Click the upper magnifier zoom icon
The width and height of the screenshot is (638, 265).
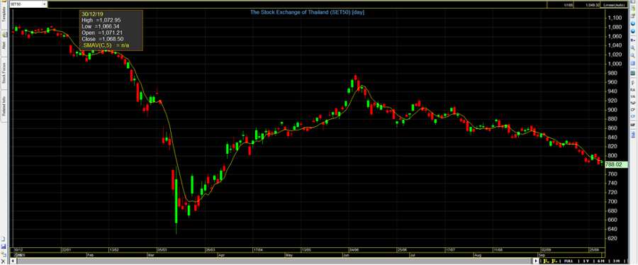coord(633,47)
